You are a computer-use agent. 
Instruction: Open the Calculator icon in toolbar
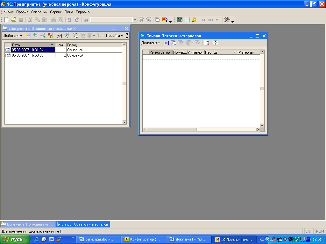click(180, 20)
